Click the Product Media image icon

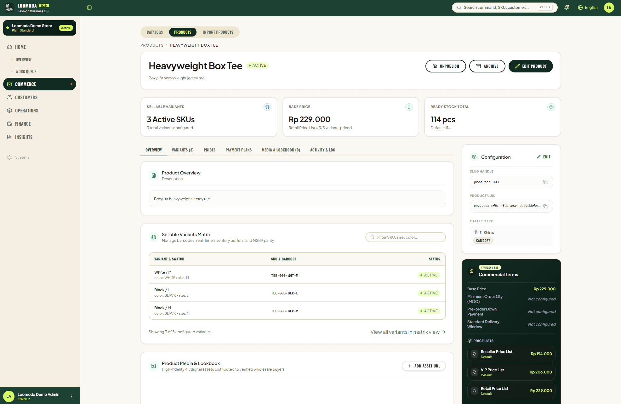pos(154,366)
